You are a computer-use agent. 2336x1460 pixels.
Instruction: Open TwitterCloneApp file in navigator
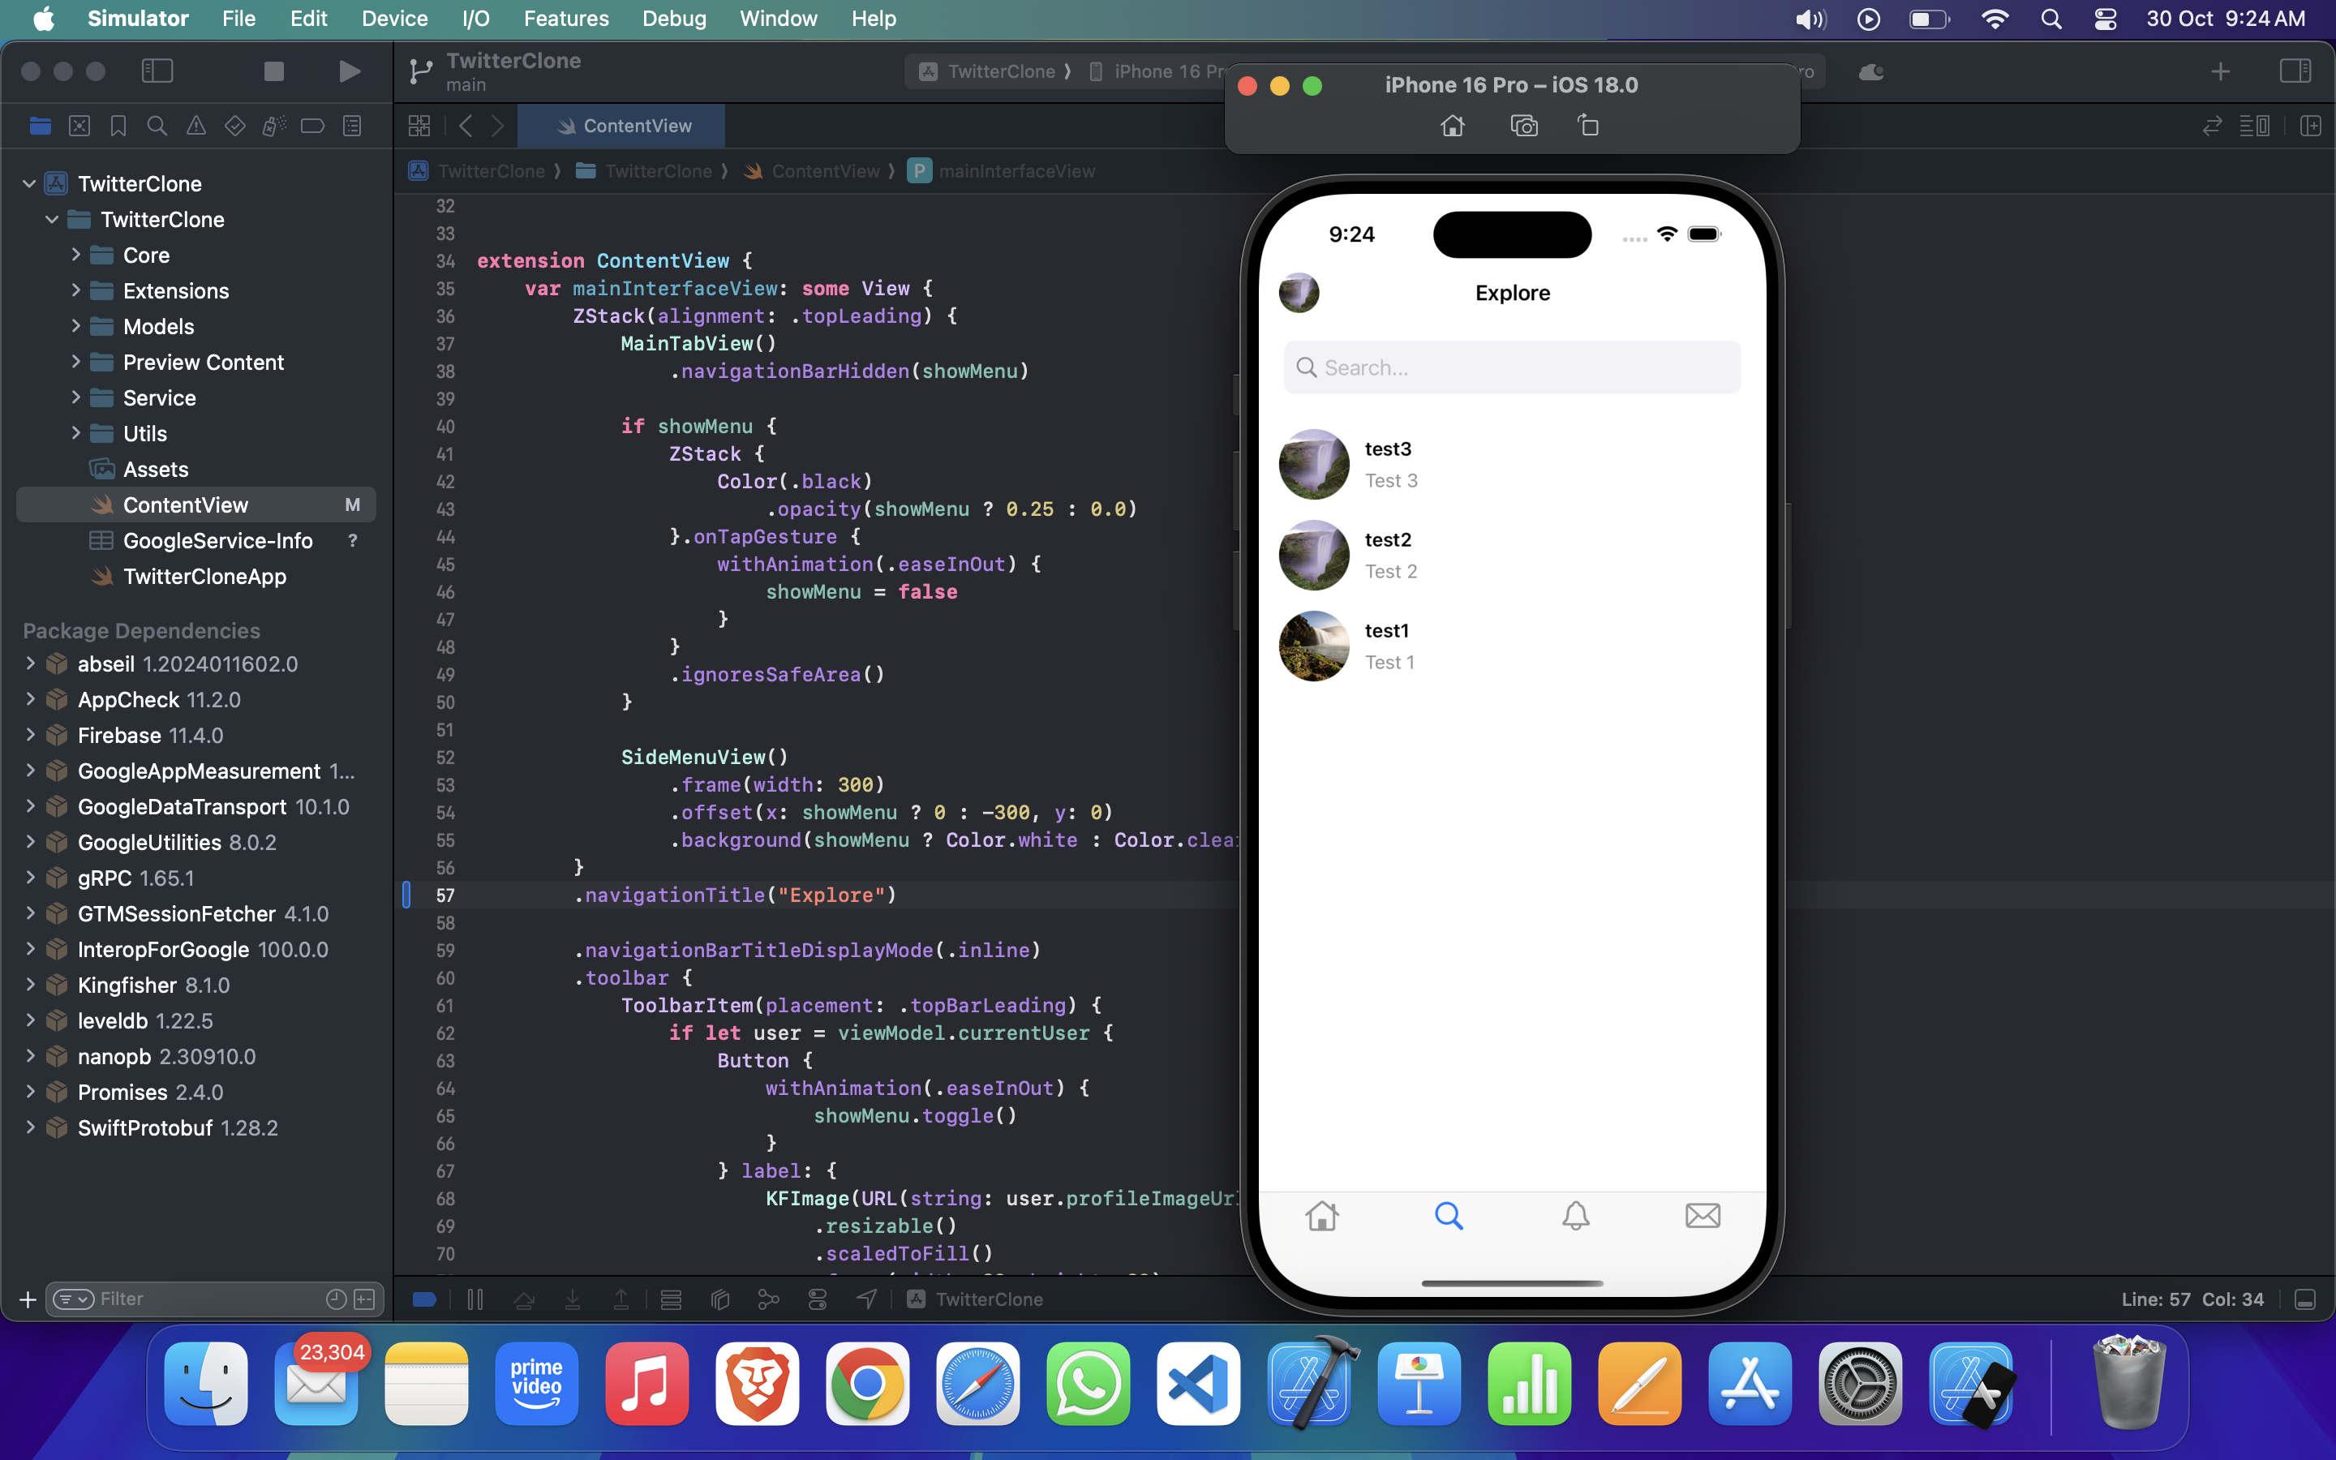click(204, 577)
